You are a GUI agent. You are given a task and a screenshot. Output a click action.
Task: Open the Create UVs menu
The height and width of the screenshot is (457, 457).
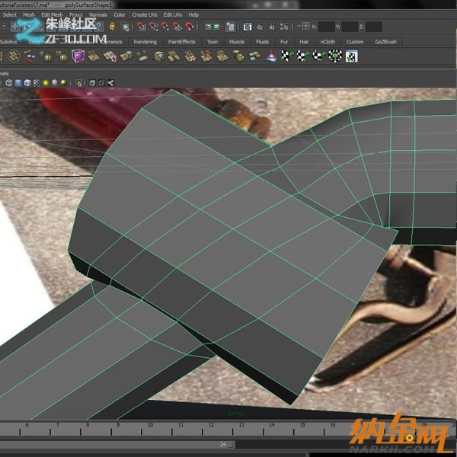coord(144,15)
